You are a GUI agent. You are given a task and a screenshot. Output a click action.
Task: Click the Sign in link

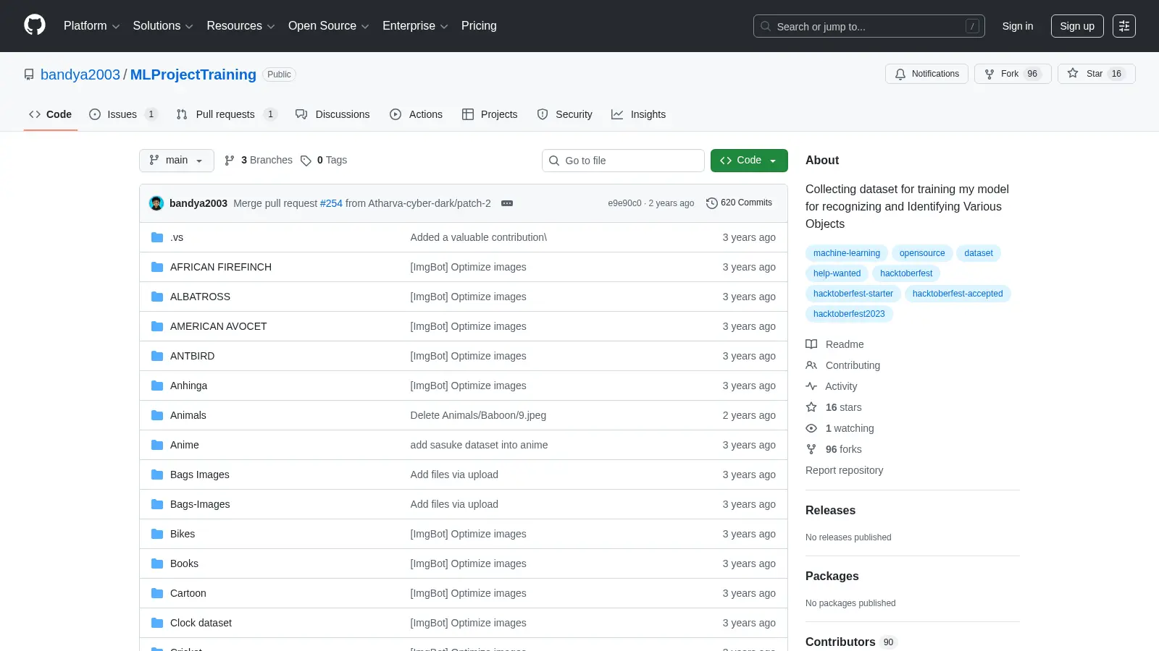pyautogui.click(x=1018, y=26)
